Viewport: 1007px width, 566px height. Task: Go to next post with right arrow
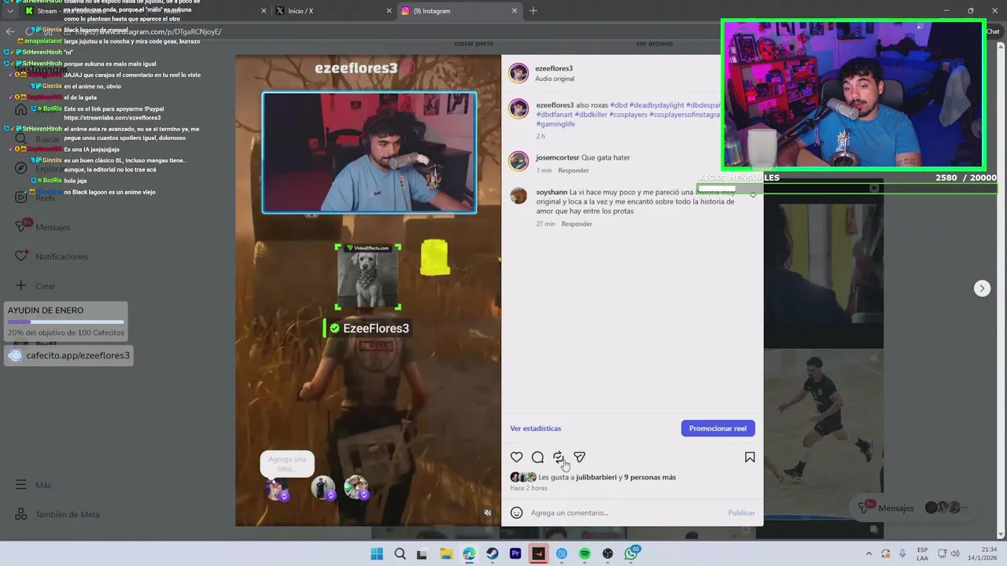pyautogui.click(x=982, y=289)
